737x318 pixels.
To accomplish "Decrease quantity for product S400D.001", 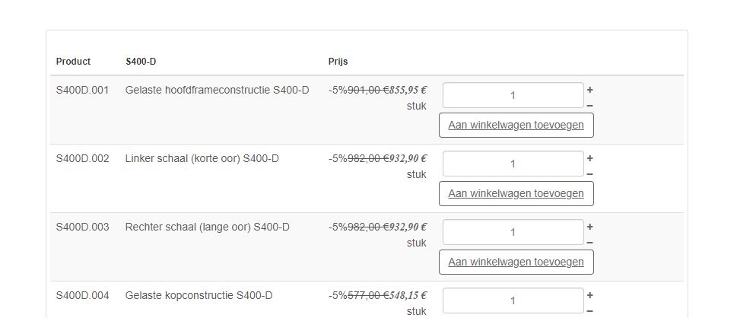I will click(x=590, y=106).
